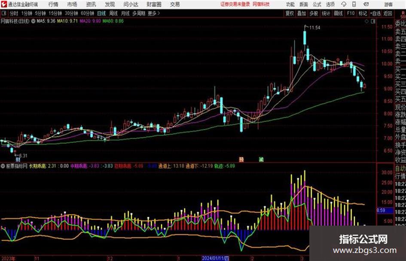The height and width of the screenshot is (261, 406).
Task: Click the MA10: 9.71 value label
Action: [x=67, y=21]
